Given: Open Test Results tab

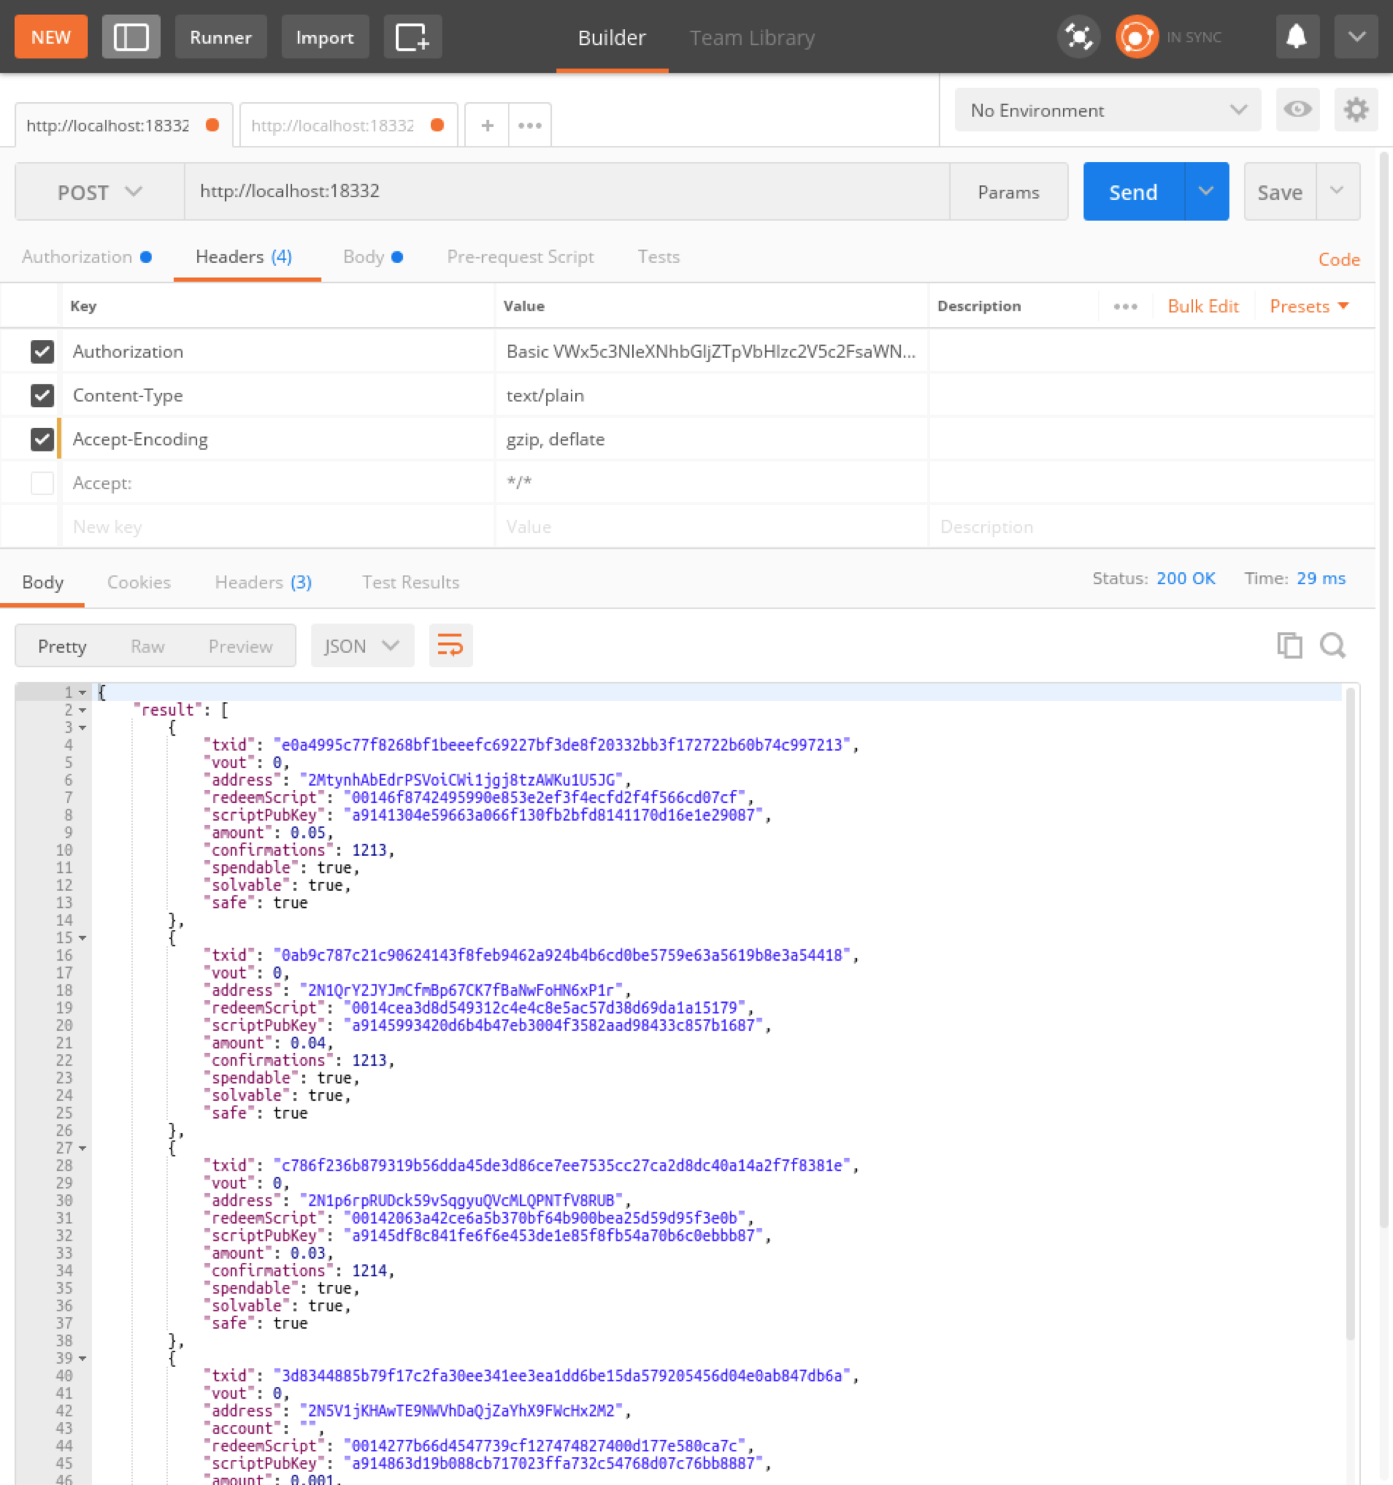Looking at the screenshot, I should coord(410,582).
